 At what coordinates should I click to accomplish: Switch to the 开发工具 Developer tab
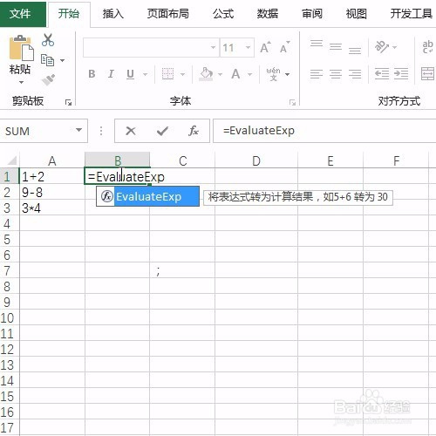pyautogui.click(x=411, y=14)
